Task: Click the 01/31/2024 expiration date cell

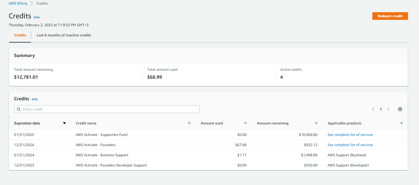Action: coord(24,155)
